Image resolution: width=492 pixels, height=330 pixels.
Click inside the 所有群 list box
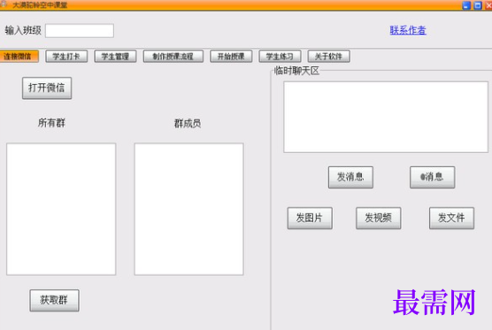point(61,209)
